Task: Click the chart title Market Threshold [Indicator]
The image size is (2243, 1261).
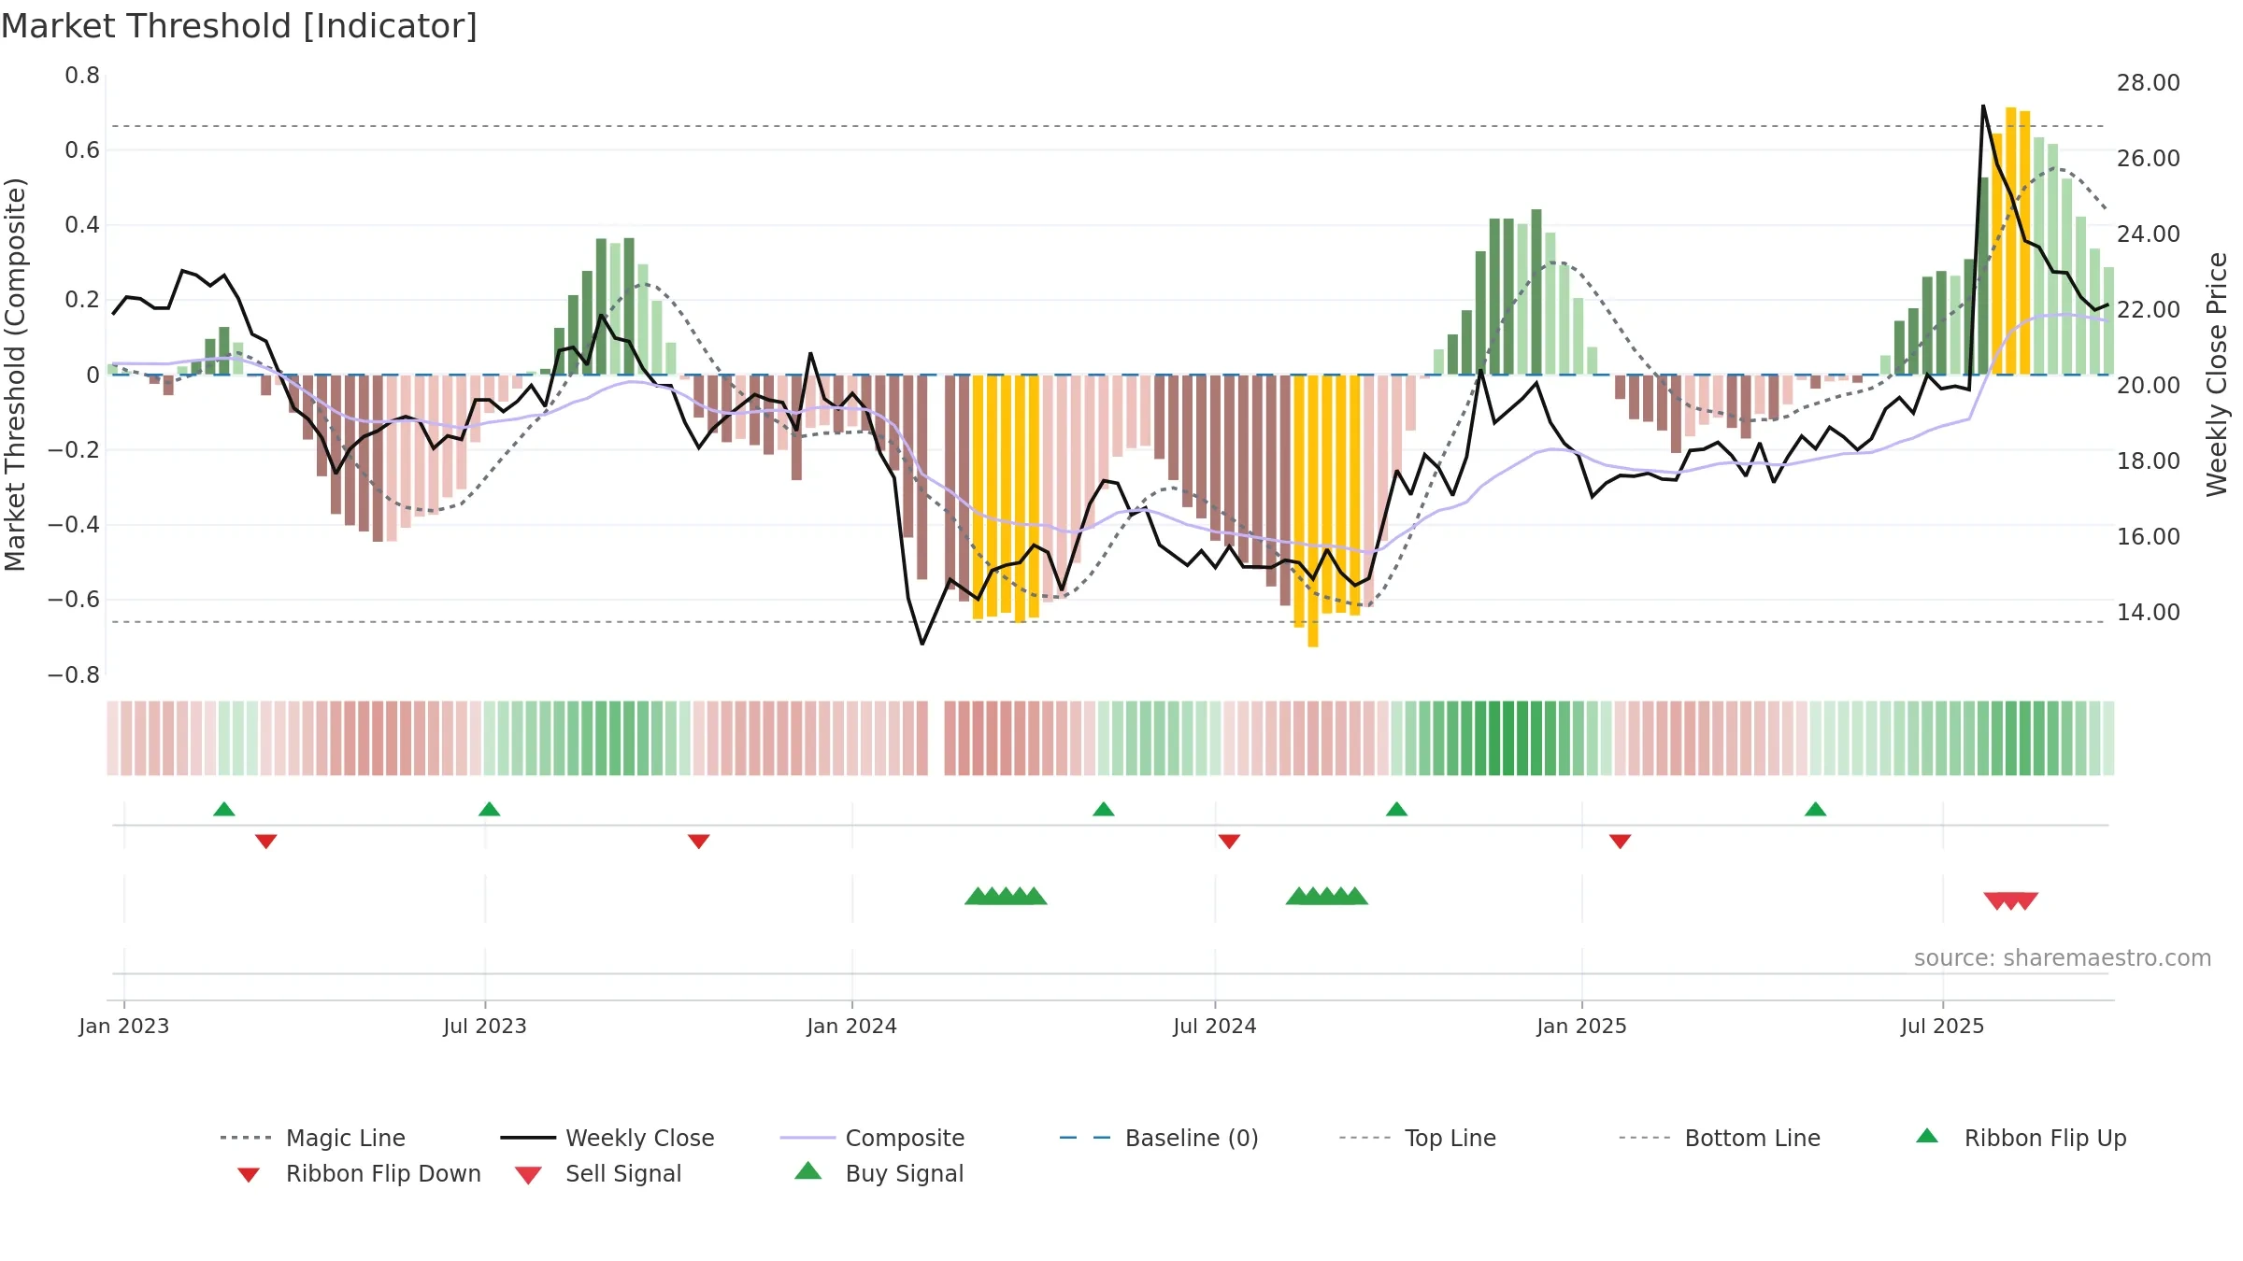Action: click(239, 26)
